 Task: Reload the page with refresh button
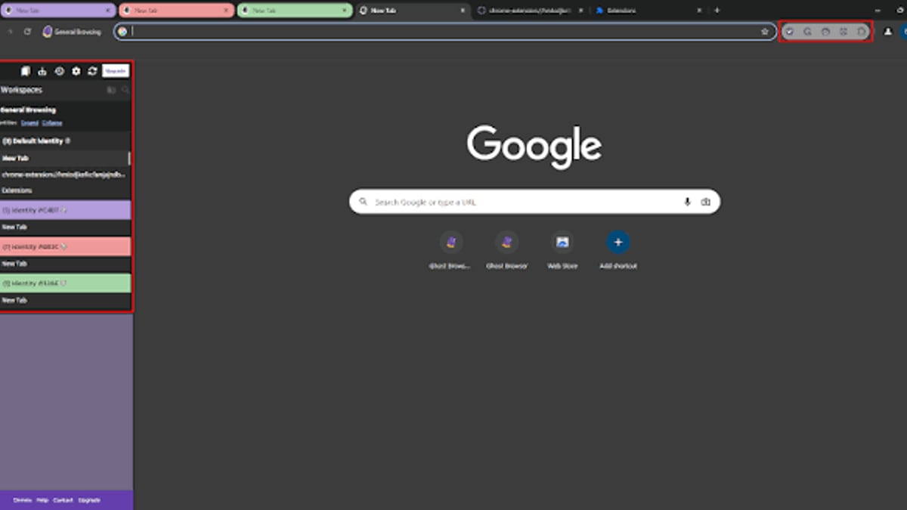27,32
